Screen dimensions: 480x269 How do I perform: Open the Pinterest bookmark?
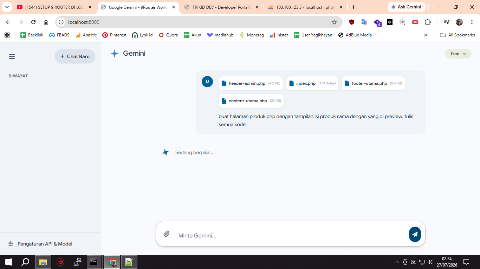pyautogui.click(x=114, y=35)
